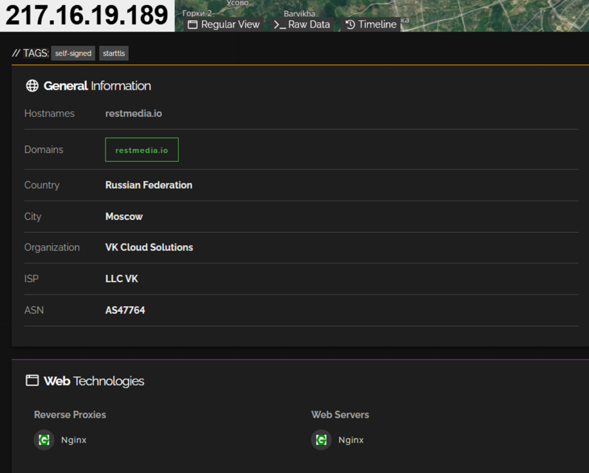
Task: Click the Nginx icon under Reverse Proxies
Action: 44,440
